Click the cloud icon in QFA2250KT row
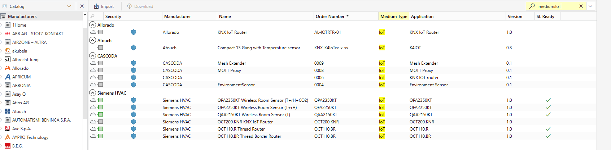 tap(93, 107)
